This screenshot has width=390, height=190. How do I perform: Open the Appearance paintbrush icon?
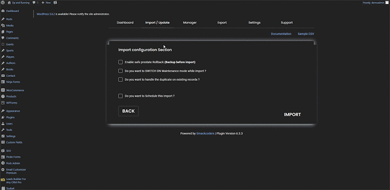click(x=3, y=111)
